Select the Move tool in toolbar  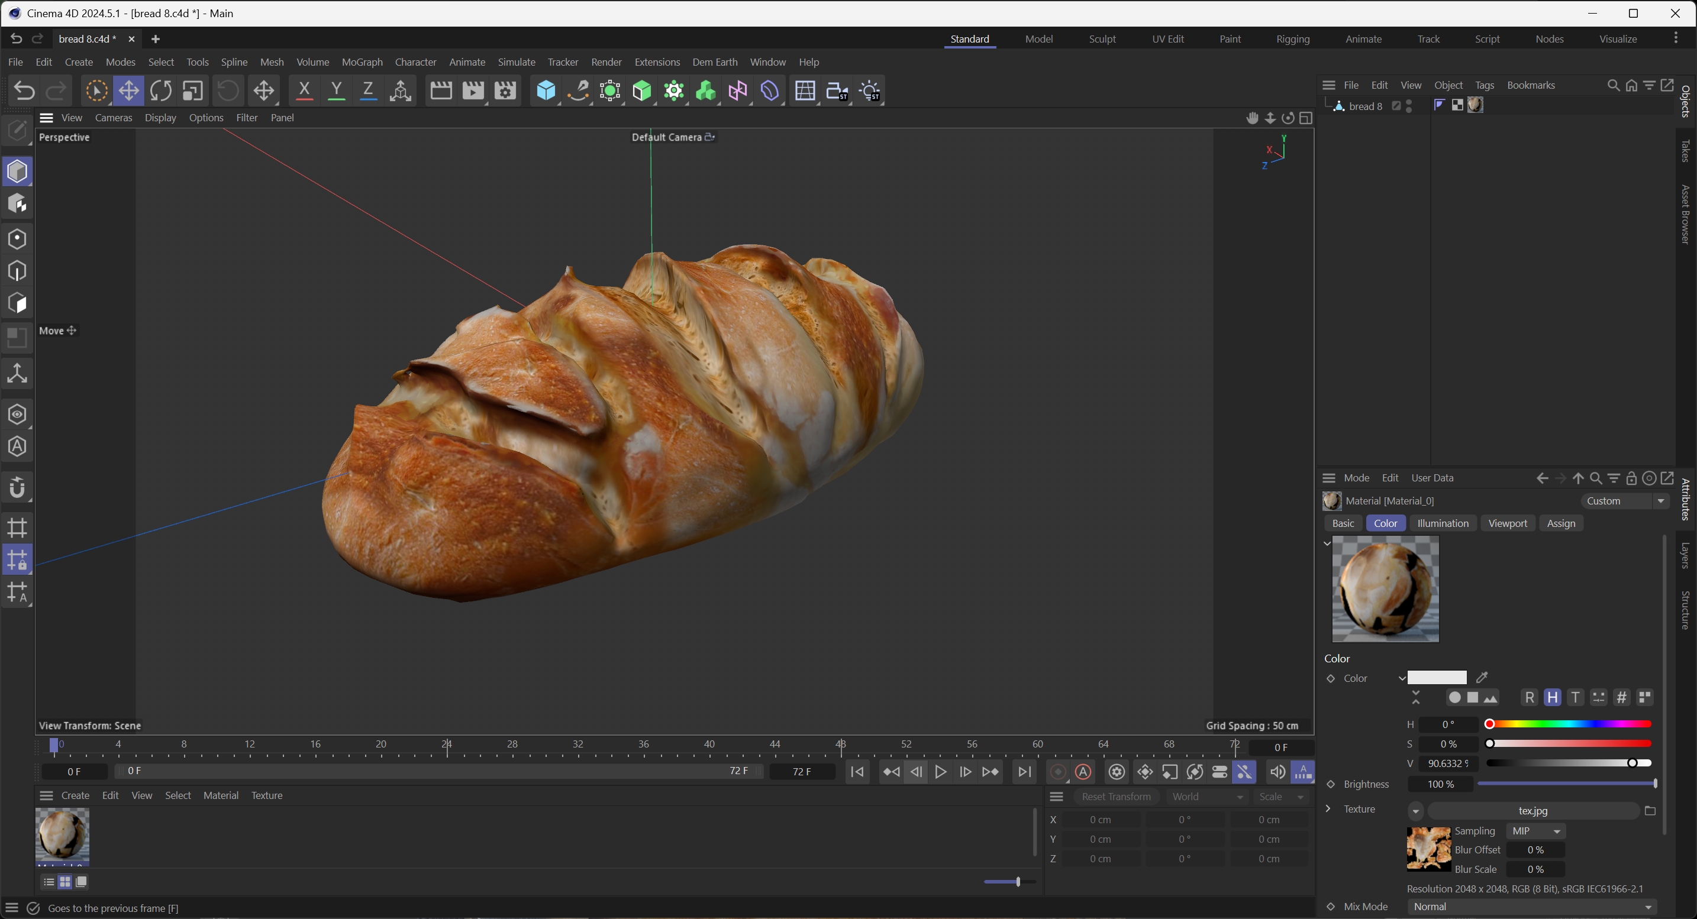coord(128,91)
